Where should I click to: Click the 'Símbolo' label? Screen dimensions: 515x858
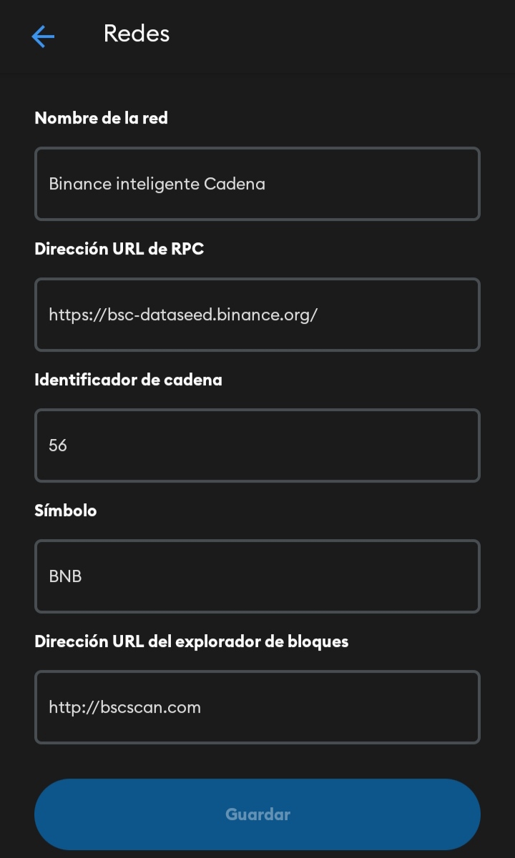coord(66,511)
